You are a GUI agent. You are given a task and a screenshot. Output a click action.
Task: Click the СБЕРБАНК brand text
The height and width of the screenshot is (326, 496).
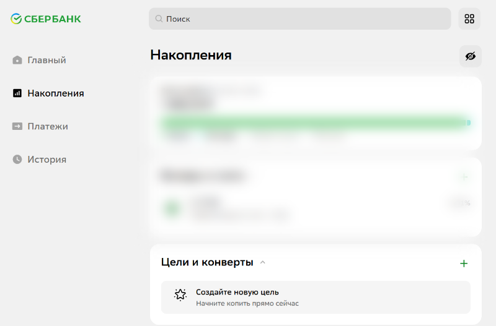coord(53,19)
